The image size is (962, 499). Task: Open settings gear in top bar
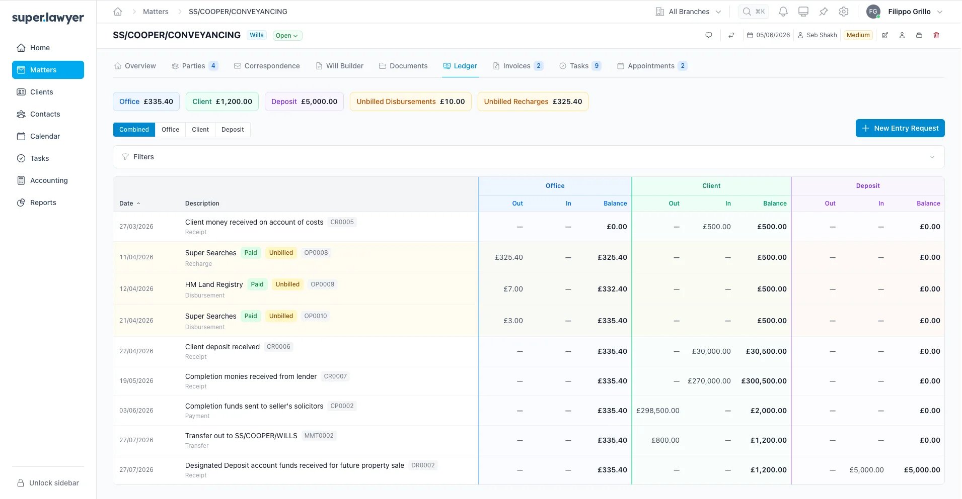[x=844, y=12]
